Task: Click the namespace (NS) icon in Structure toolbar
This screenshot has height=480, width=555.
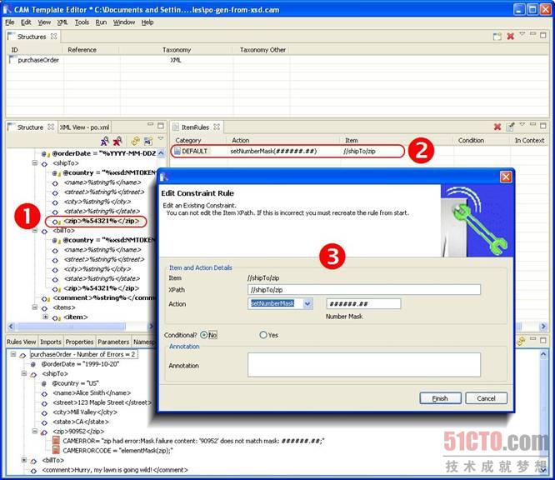Action: [148, 141]
